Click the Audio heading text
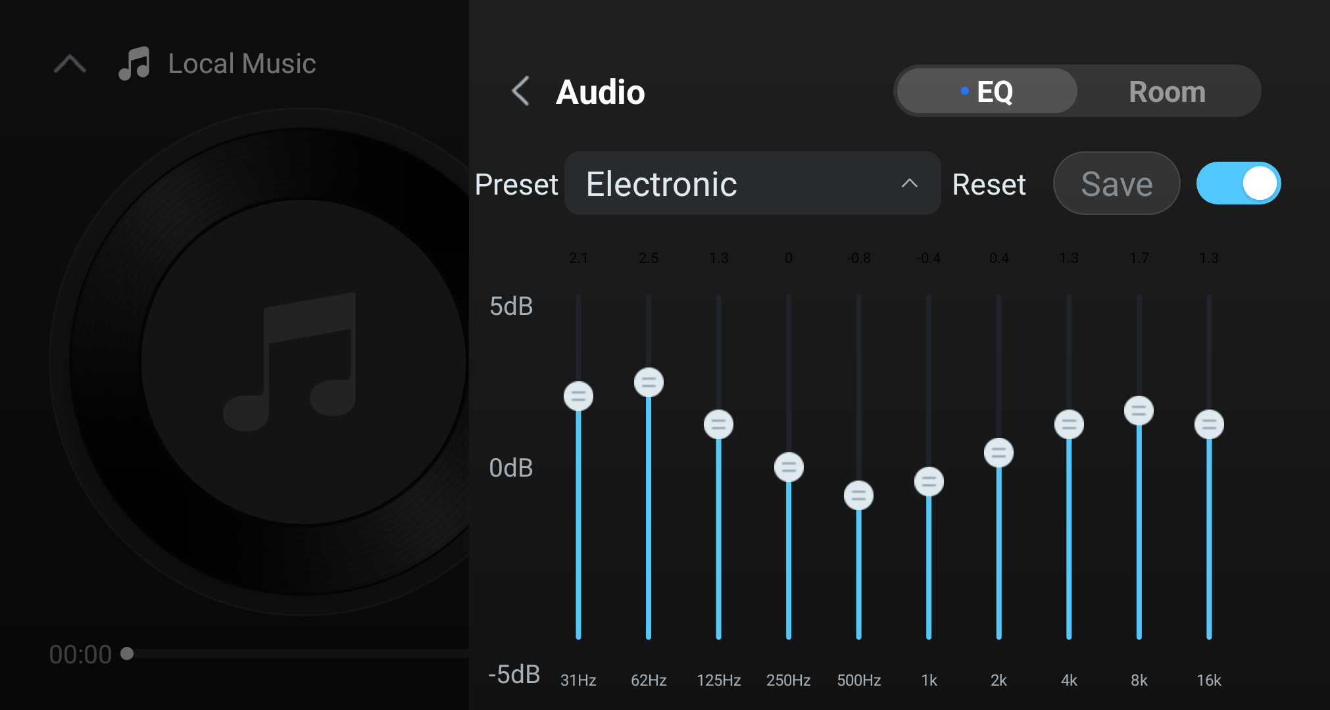 [600, 92]
